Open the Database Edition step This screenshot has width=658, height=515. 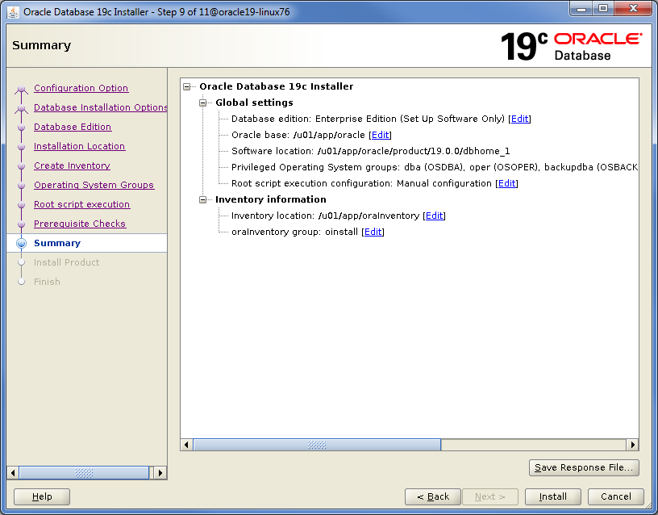pos(73,127)
